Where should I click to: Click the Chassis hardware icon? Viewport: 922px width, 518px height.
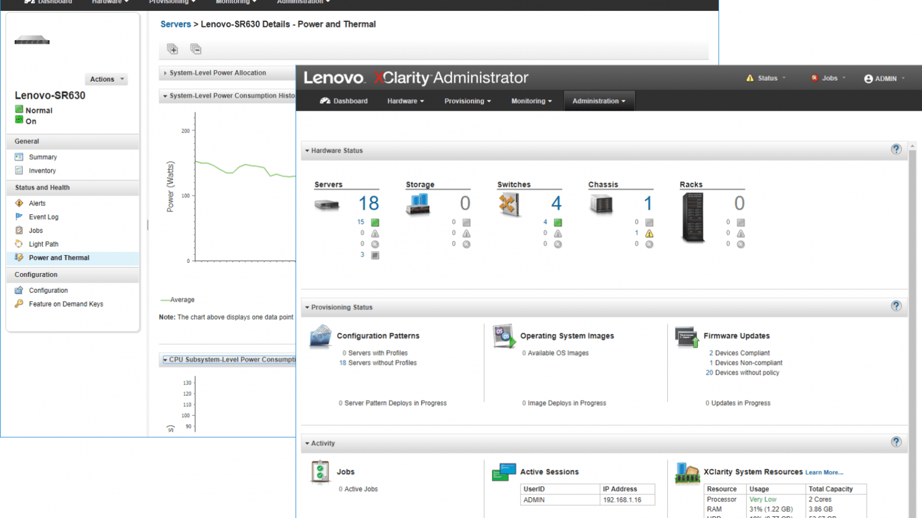tap(601, 205)
